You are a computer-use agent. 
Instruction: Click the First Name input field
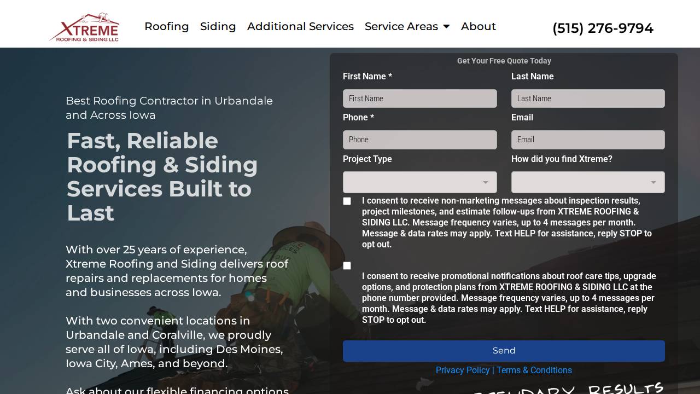coord(419,99)
